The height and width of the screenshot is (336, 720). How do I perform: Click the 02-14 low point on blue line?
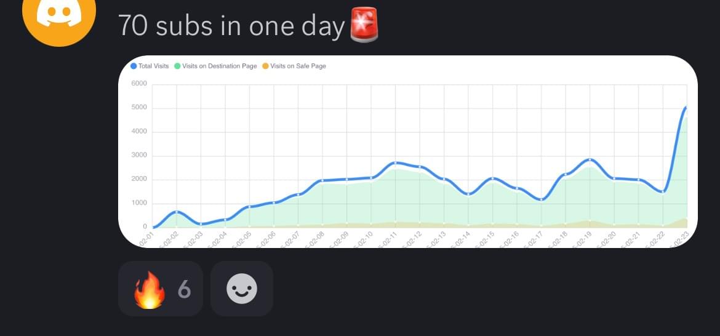468,194
